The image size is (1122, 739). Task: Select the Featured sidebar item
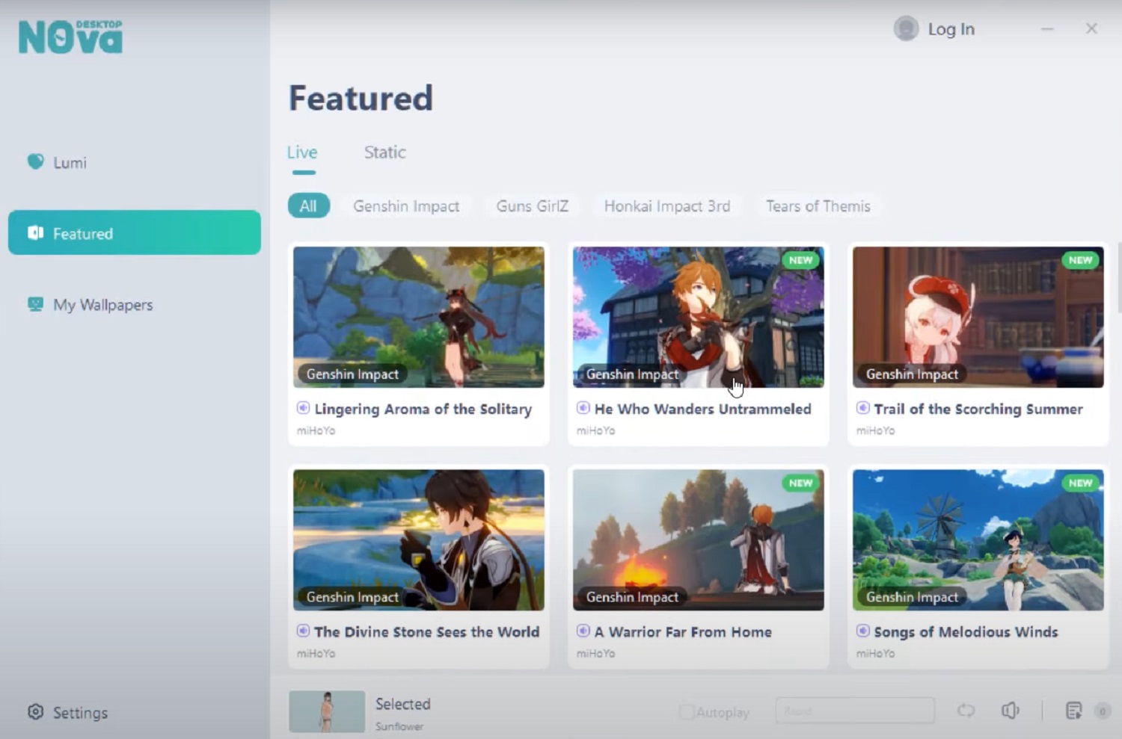coord(135,232)
